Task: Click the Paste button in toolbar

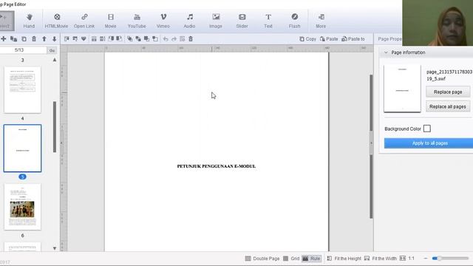Action: click(329, 39)
